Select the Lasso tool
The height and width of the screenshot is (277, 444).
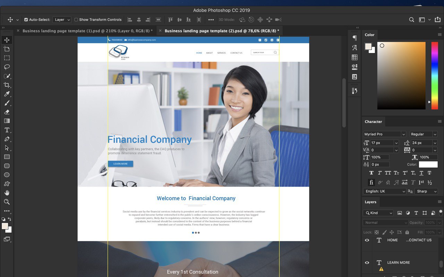pyautogui.click(x=7, y=67)
